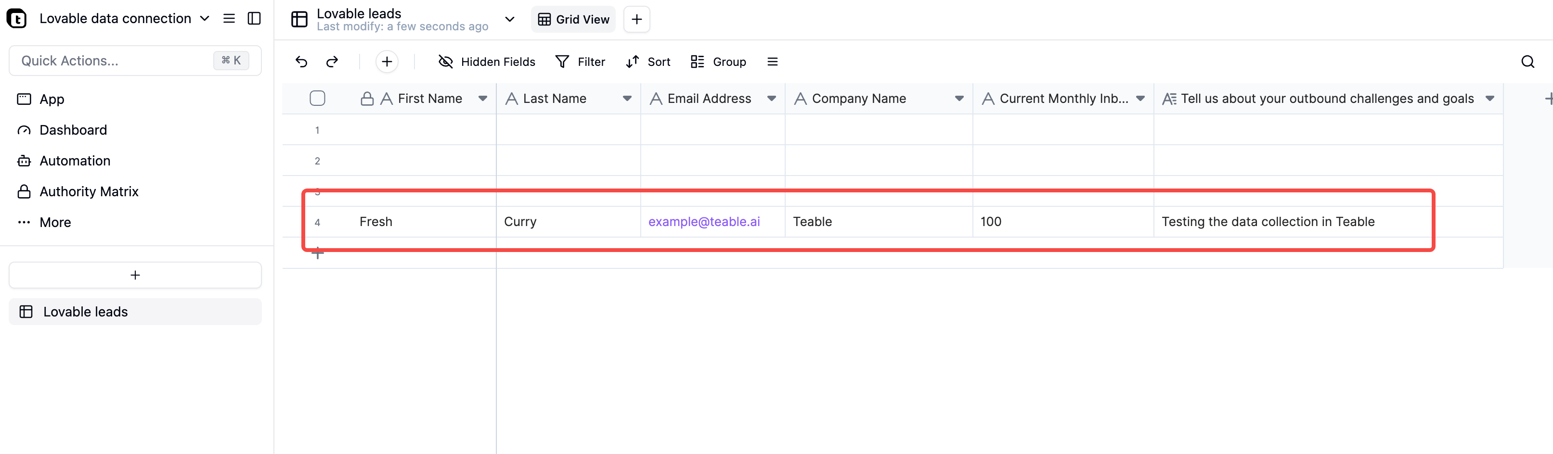Switch to the Grid View tab

tap(573, 19)
